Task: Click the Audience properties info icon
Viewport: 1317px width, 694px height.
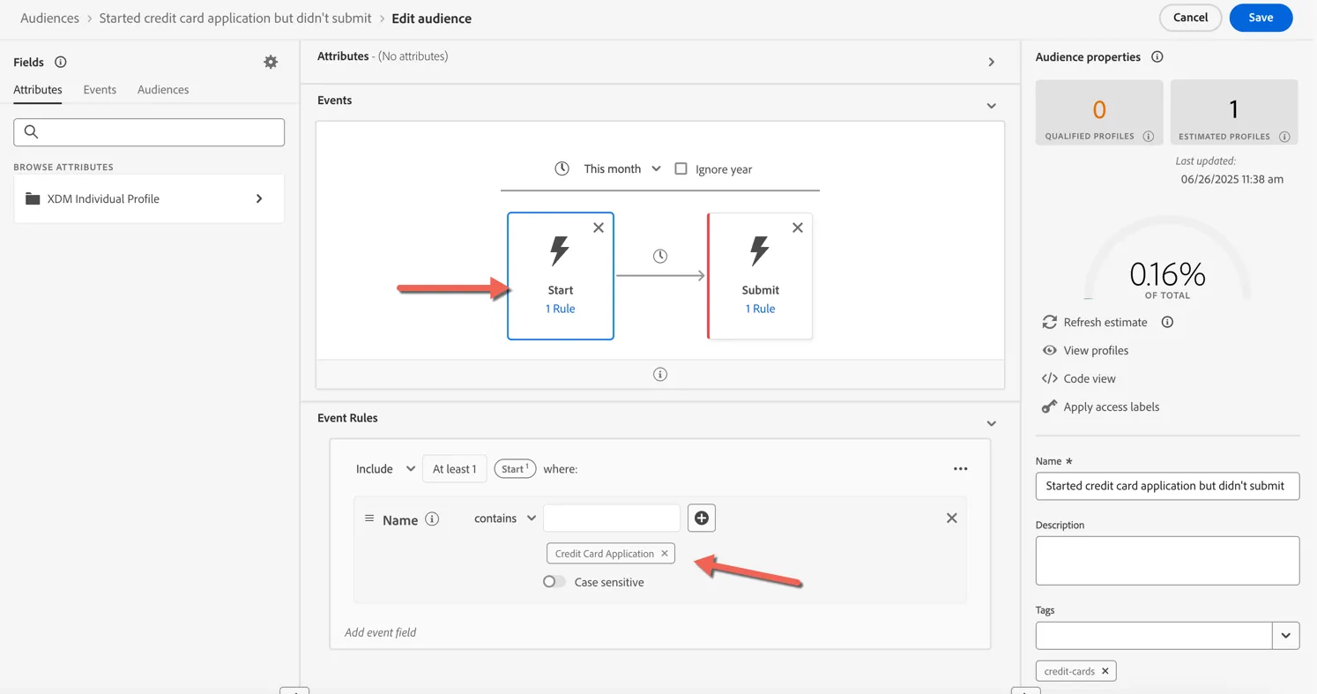Action: tap(1157, 56)
